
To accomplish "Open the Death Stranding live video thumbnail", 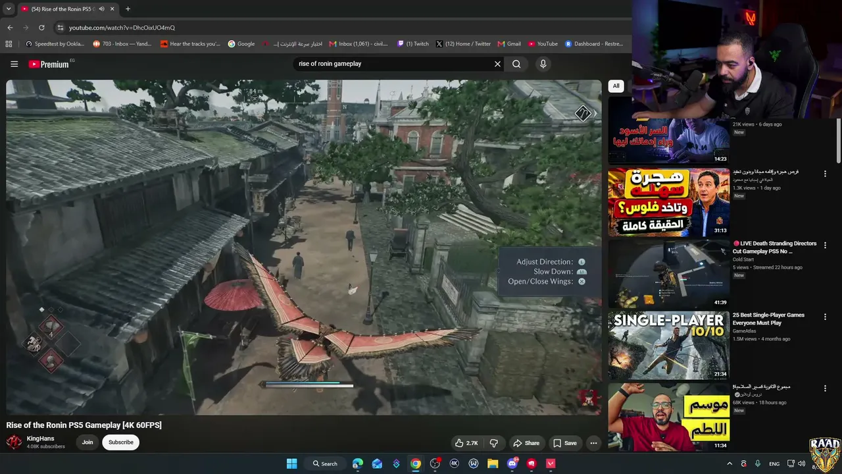I will coord(668,274).
